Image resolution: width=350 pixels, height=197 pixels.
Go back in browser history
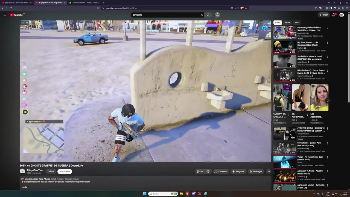click(x=3, y=8)
